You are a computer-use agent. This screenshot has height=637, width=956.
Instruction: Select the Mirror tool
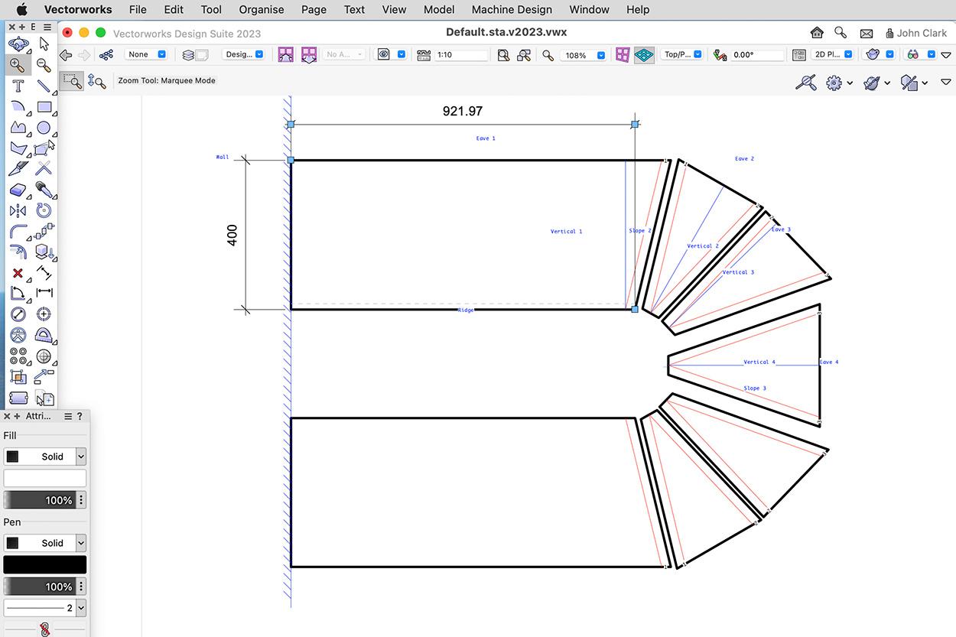tap(18, 210)
